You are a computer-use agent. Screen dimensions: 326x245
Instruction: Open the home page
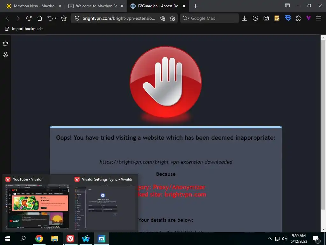40,18
